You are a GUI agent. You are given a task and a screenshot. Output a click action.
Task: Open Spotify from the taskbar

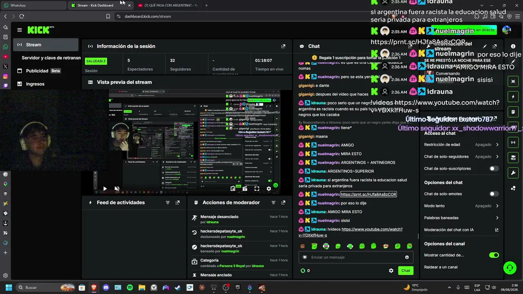[x=130, y=287]
